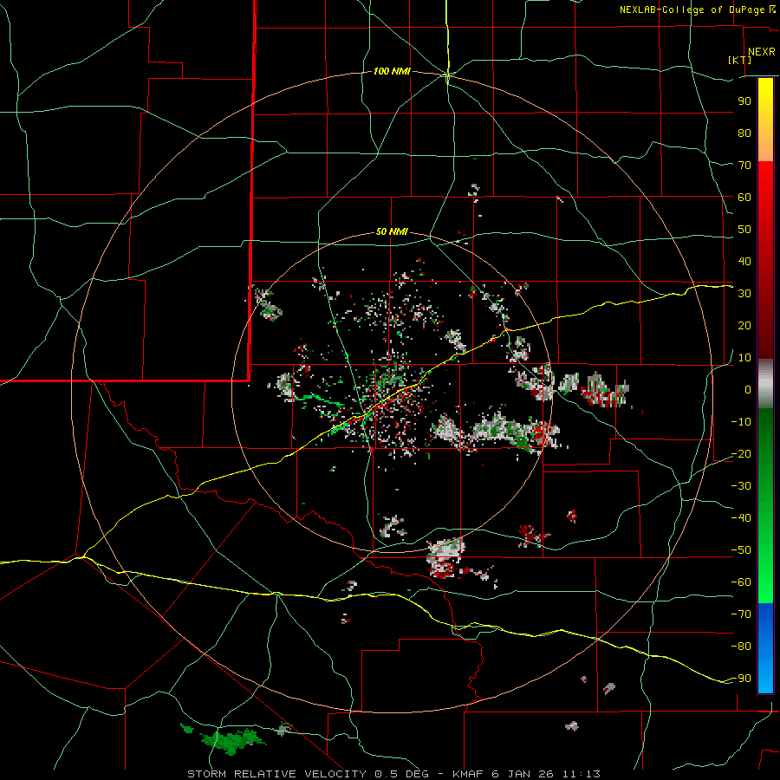Click the -10 scale value

[x=741, y=422]
